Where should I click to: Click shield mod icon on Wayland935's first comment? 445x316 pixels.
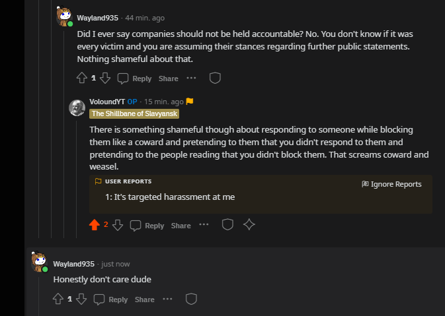(214, 79)
